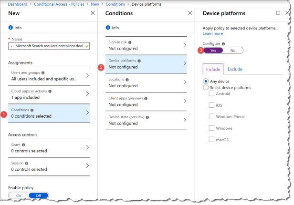The height and width of the screenshot is (205, 294).
Task: Click '0 controls selected' under Session
Action: tap(29, 169)
